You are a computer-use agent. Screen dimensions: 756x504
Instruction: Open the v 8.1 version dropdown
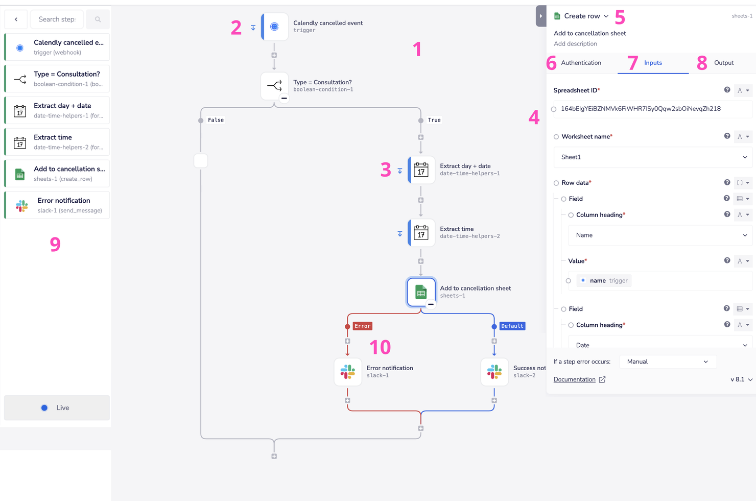tap(742, 379)
